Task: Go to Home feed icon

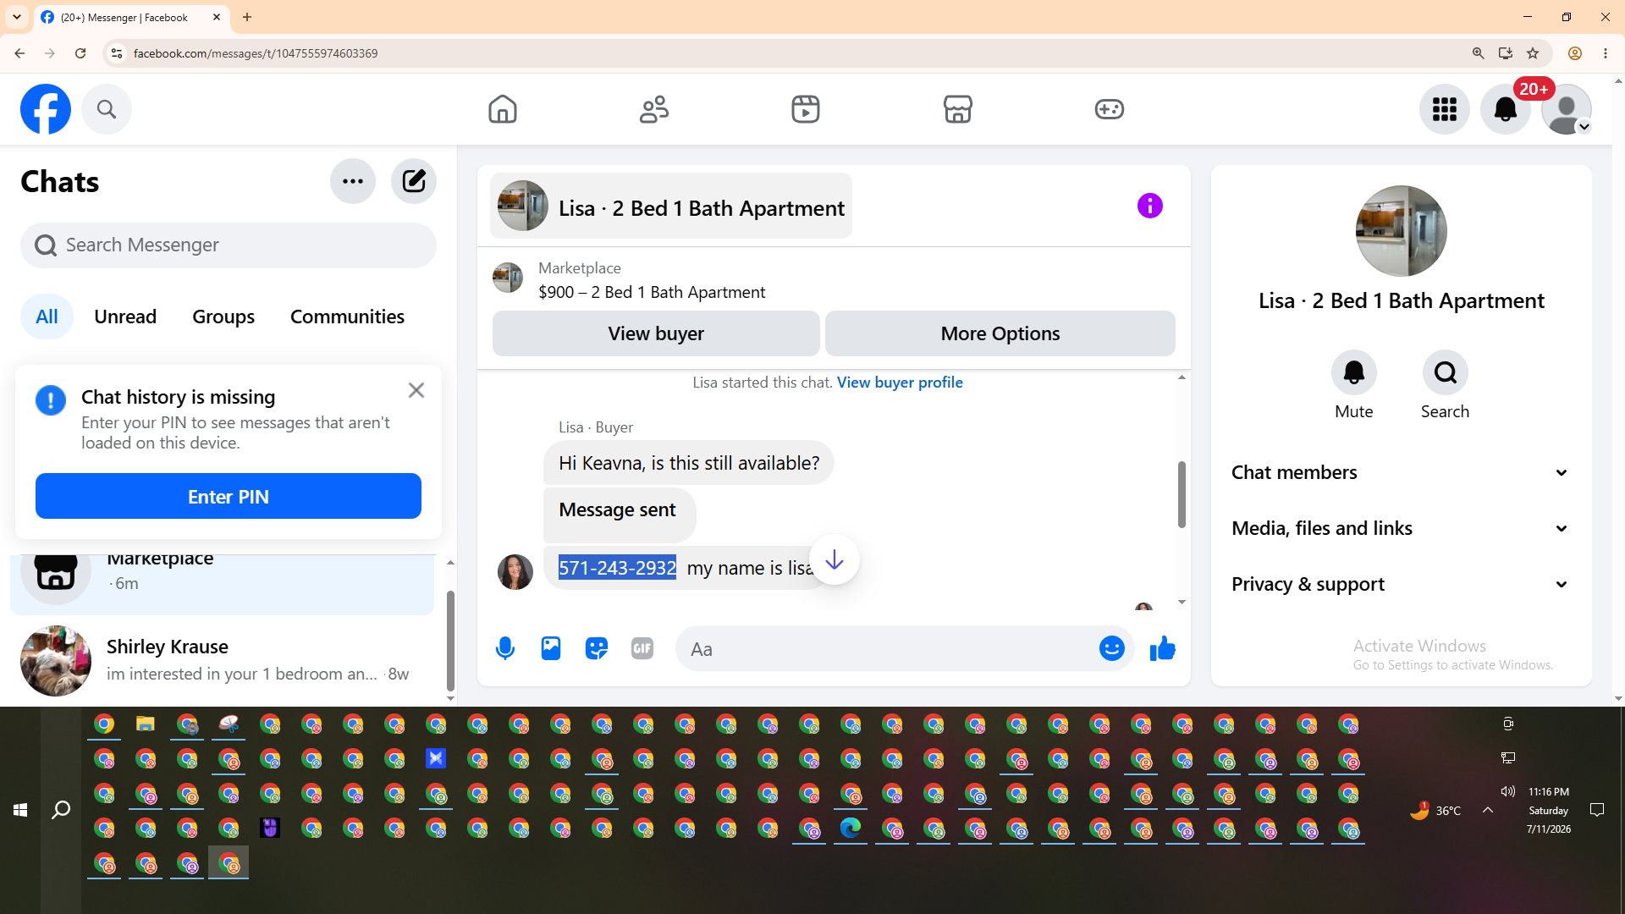Action: tap(503, 109)
